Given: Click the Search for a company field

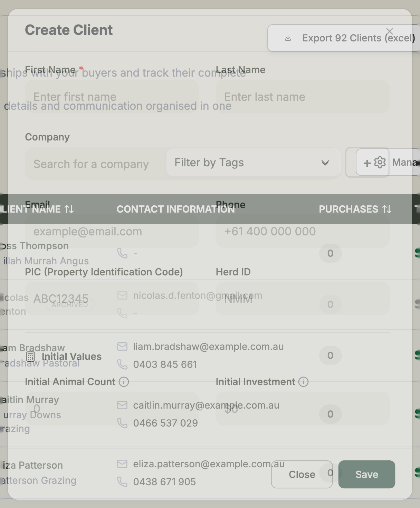Looking at the screenshot, I should pyautogui.click(x=96, y=164).
